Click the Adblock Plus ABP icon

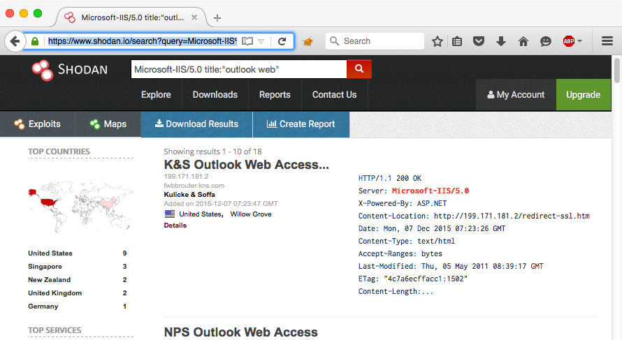(x=568, y=41)
